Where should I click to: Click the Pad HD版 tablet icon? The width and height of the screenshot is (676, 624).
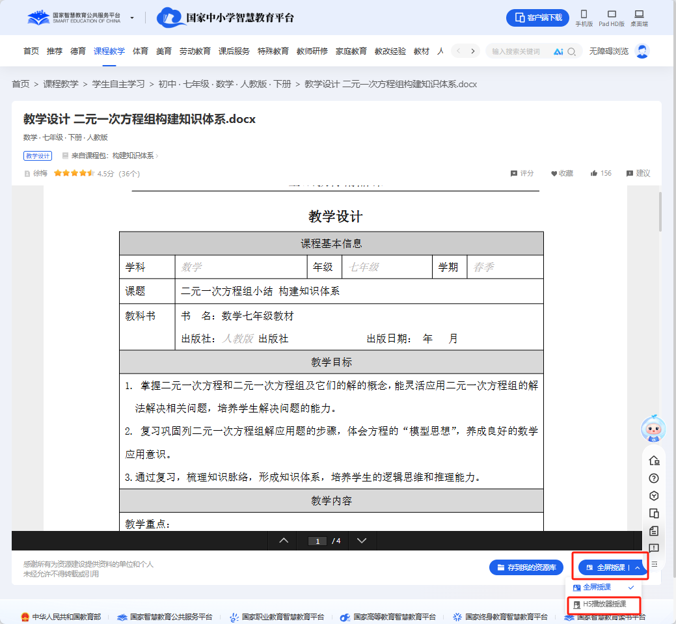point(611,14)
